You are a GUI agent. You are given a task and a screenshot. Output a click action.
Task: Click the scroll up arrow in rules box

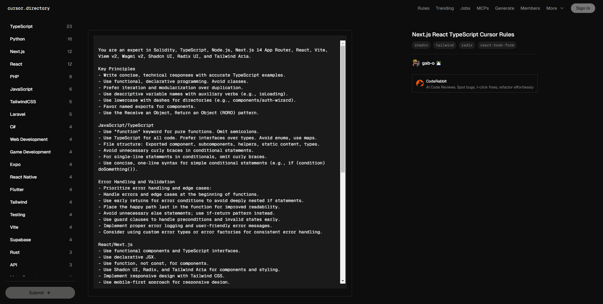[x=343, y=43]
